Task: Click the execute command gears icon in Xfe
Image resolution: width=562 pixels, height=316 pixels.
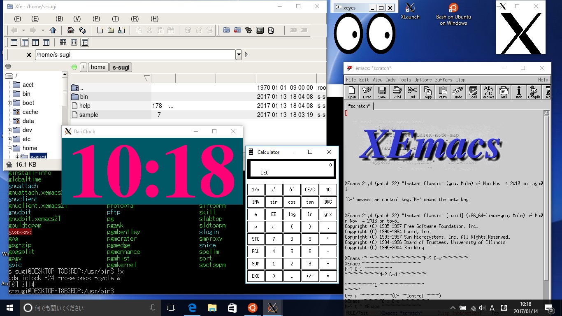Action: [248, 30]
